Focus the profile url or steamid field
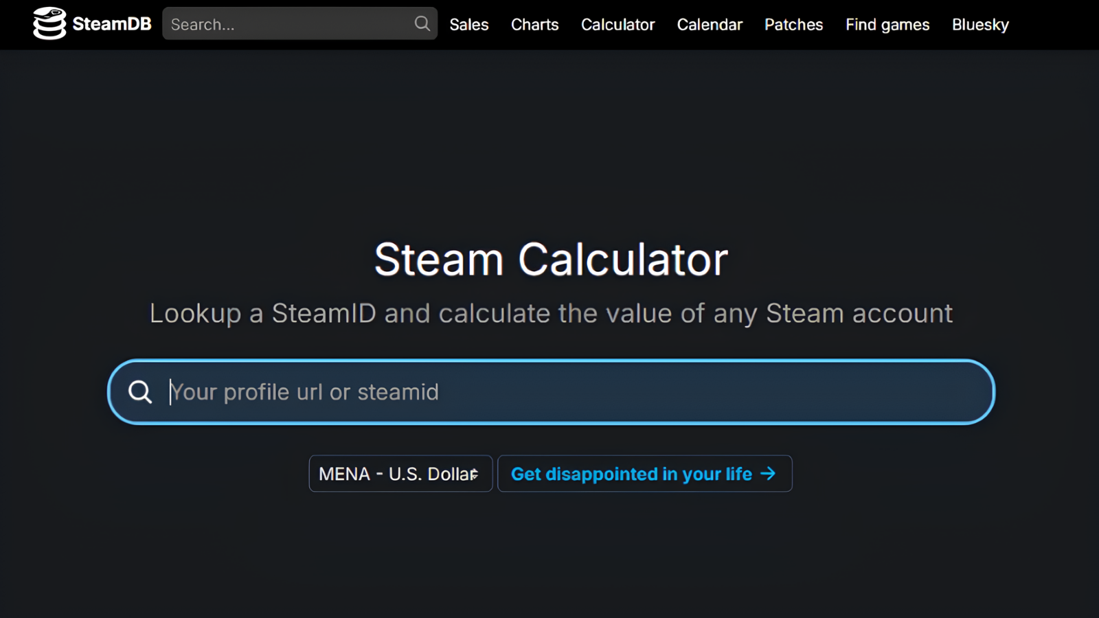The height and width of the screenshot is (618, 1099). pos(481,392)
